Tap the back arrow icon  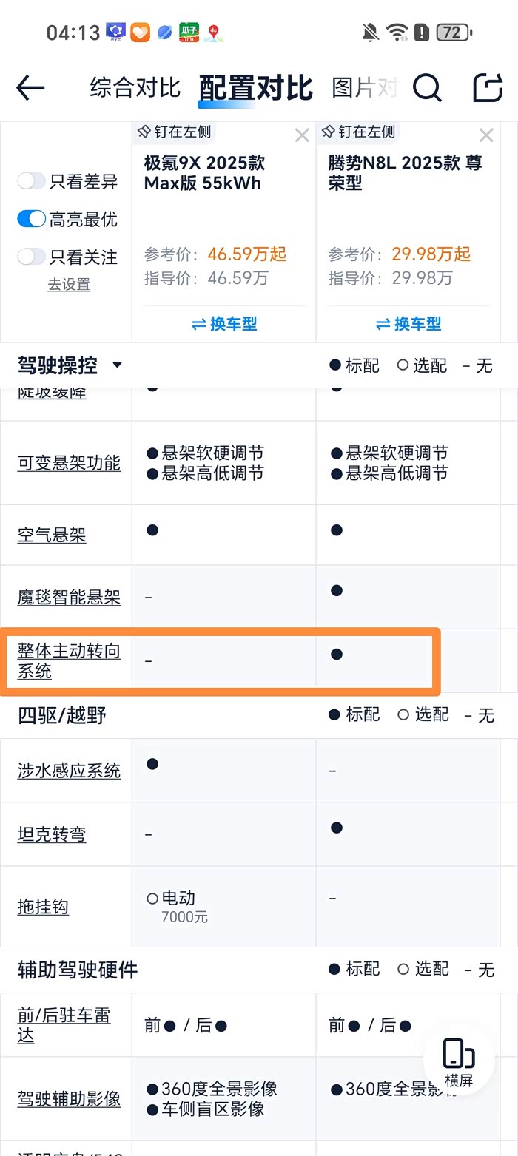(x=30, y=88)
